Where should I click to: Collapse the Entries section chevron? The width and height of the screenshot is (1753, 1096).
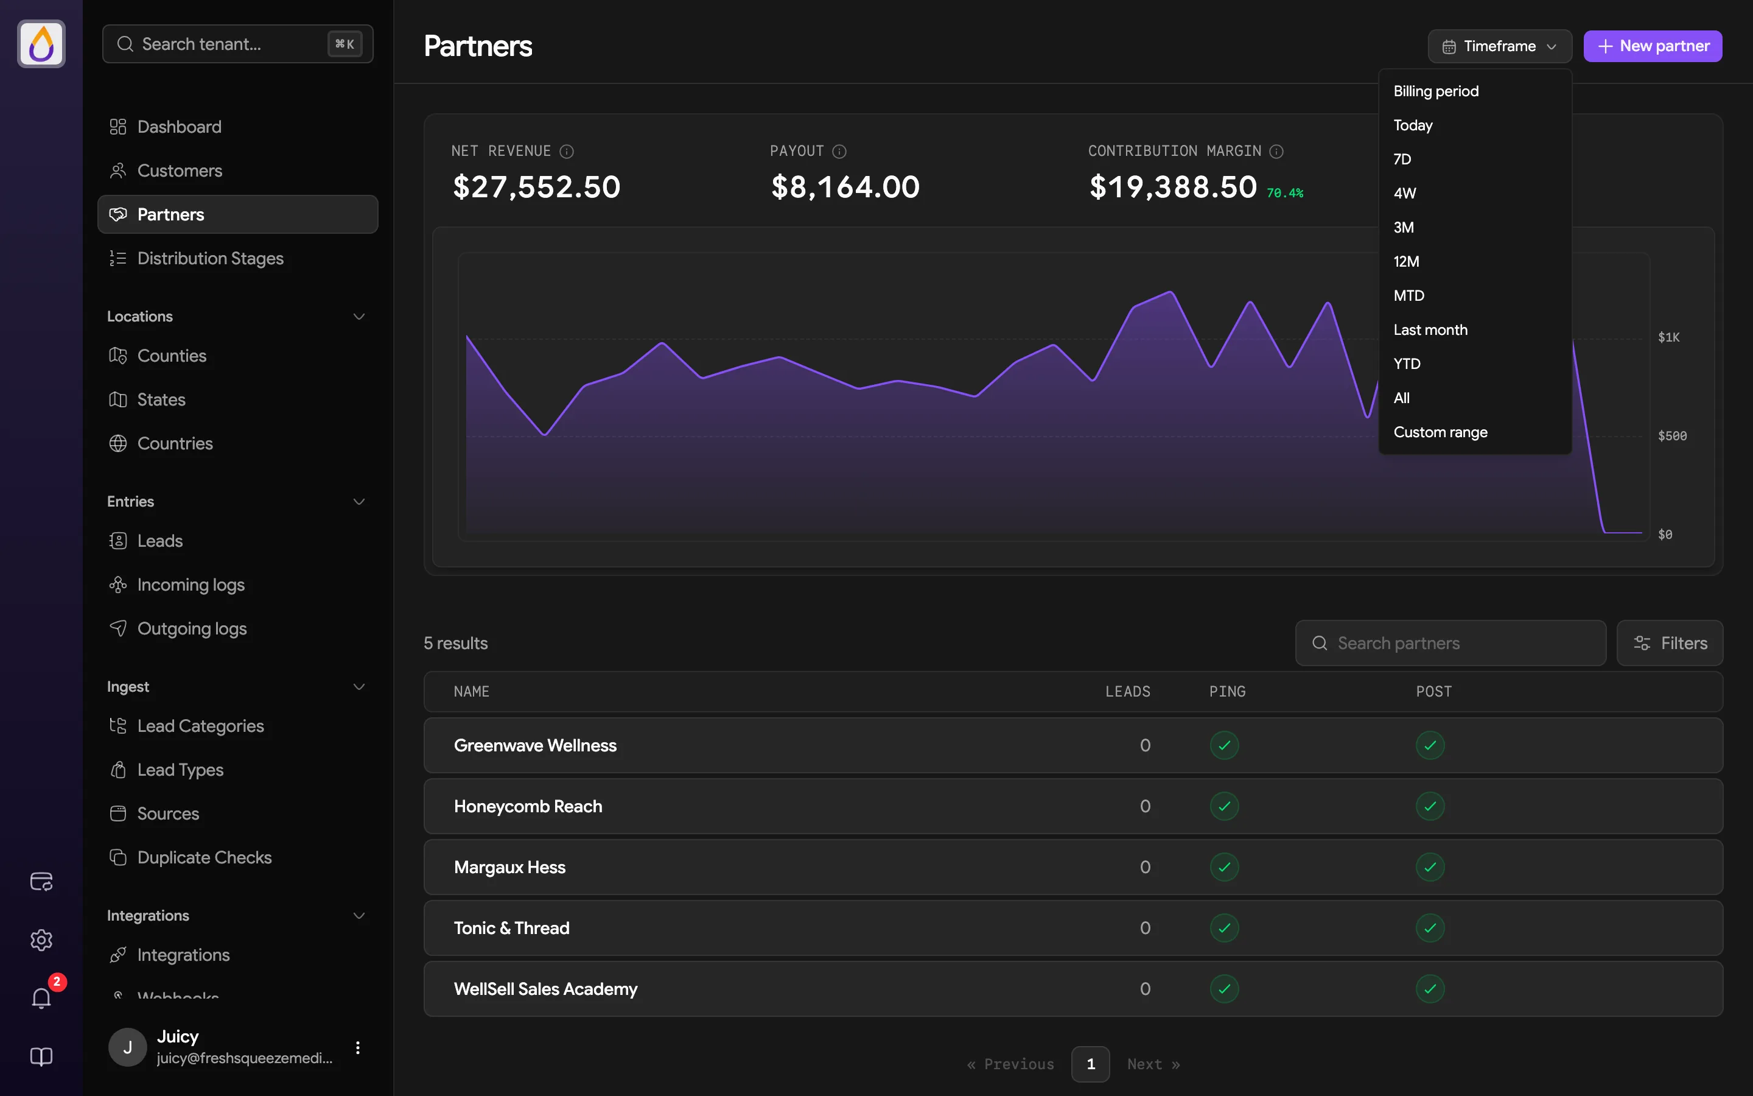pyautogui.click(x=359, y=502)
